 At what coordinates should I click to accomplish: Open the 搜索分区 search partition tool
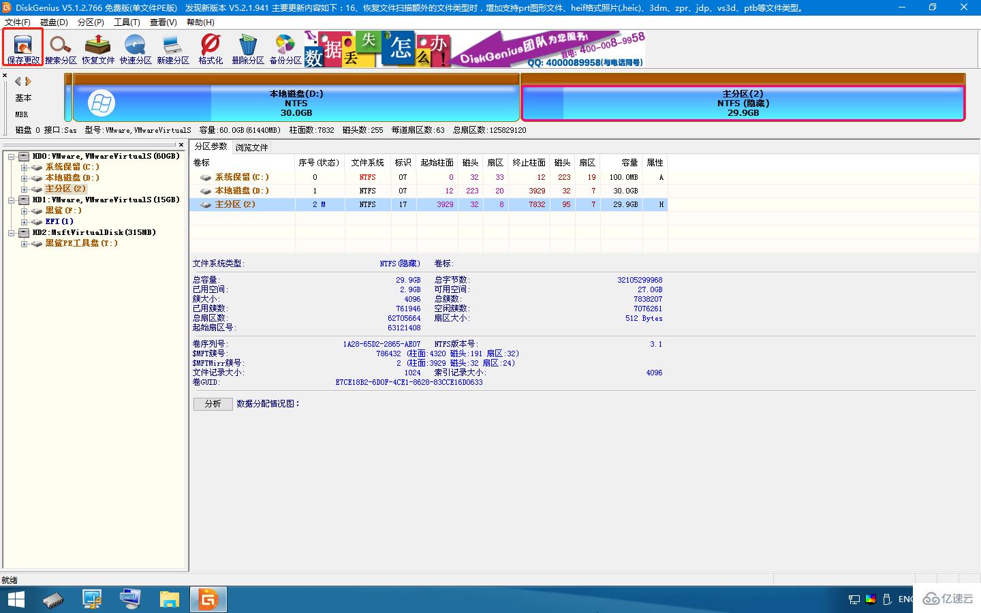[61, 49]
